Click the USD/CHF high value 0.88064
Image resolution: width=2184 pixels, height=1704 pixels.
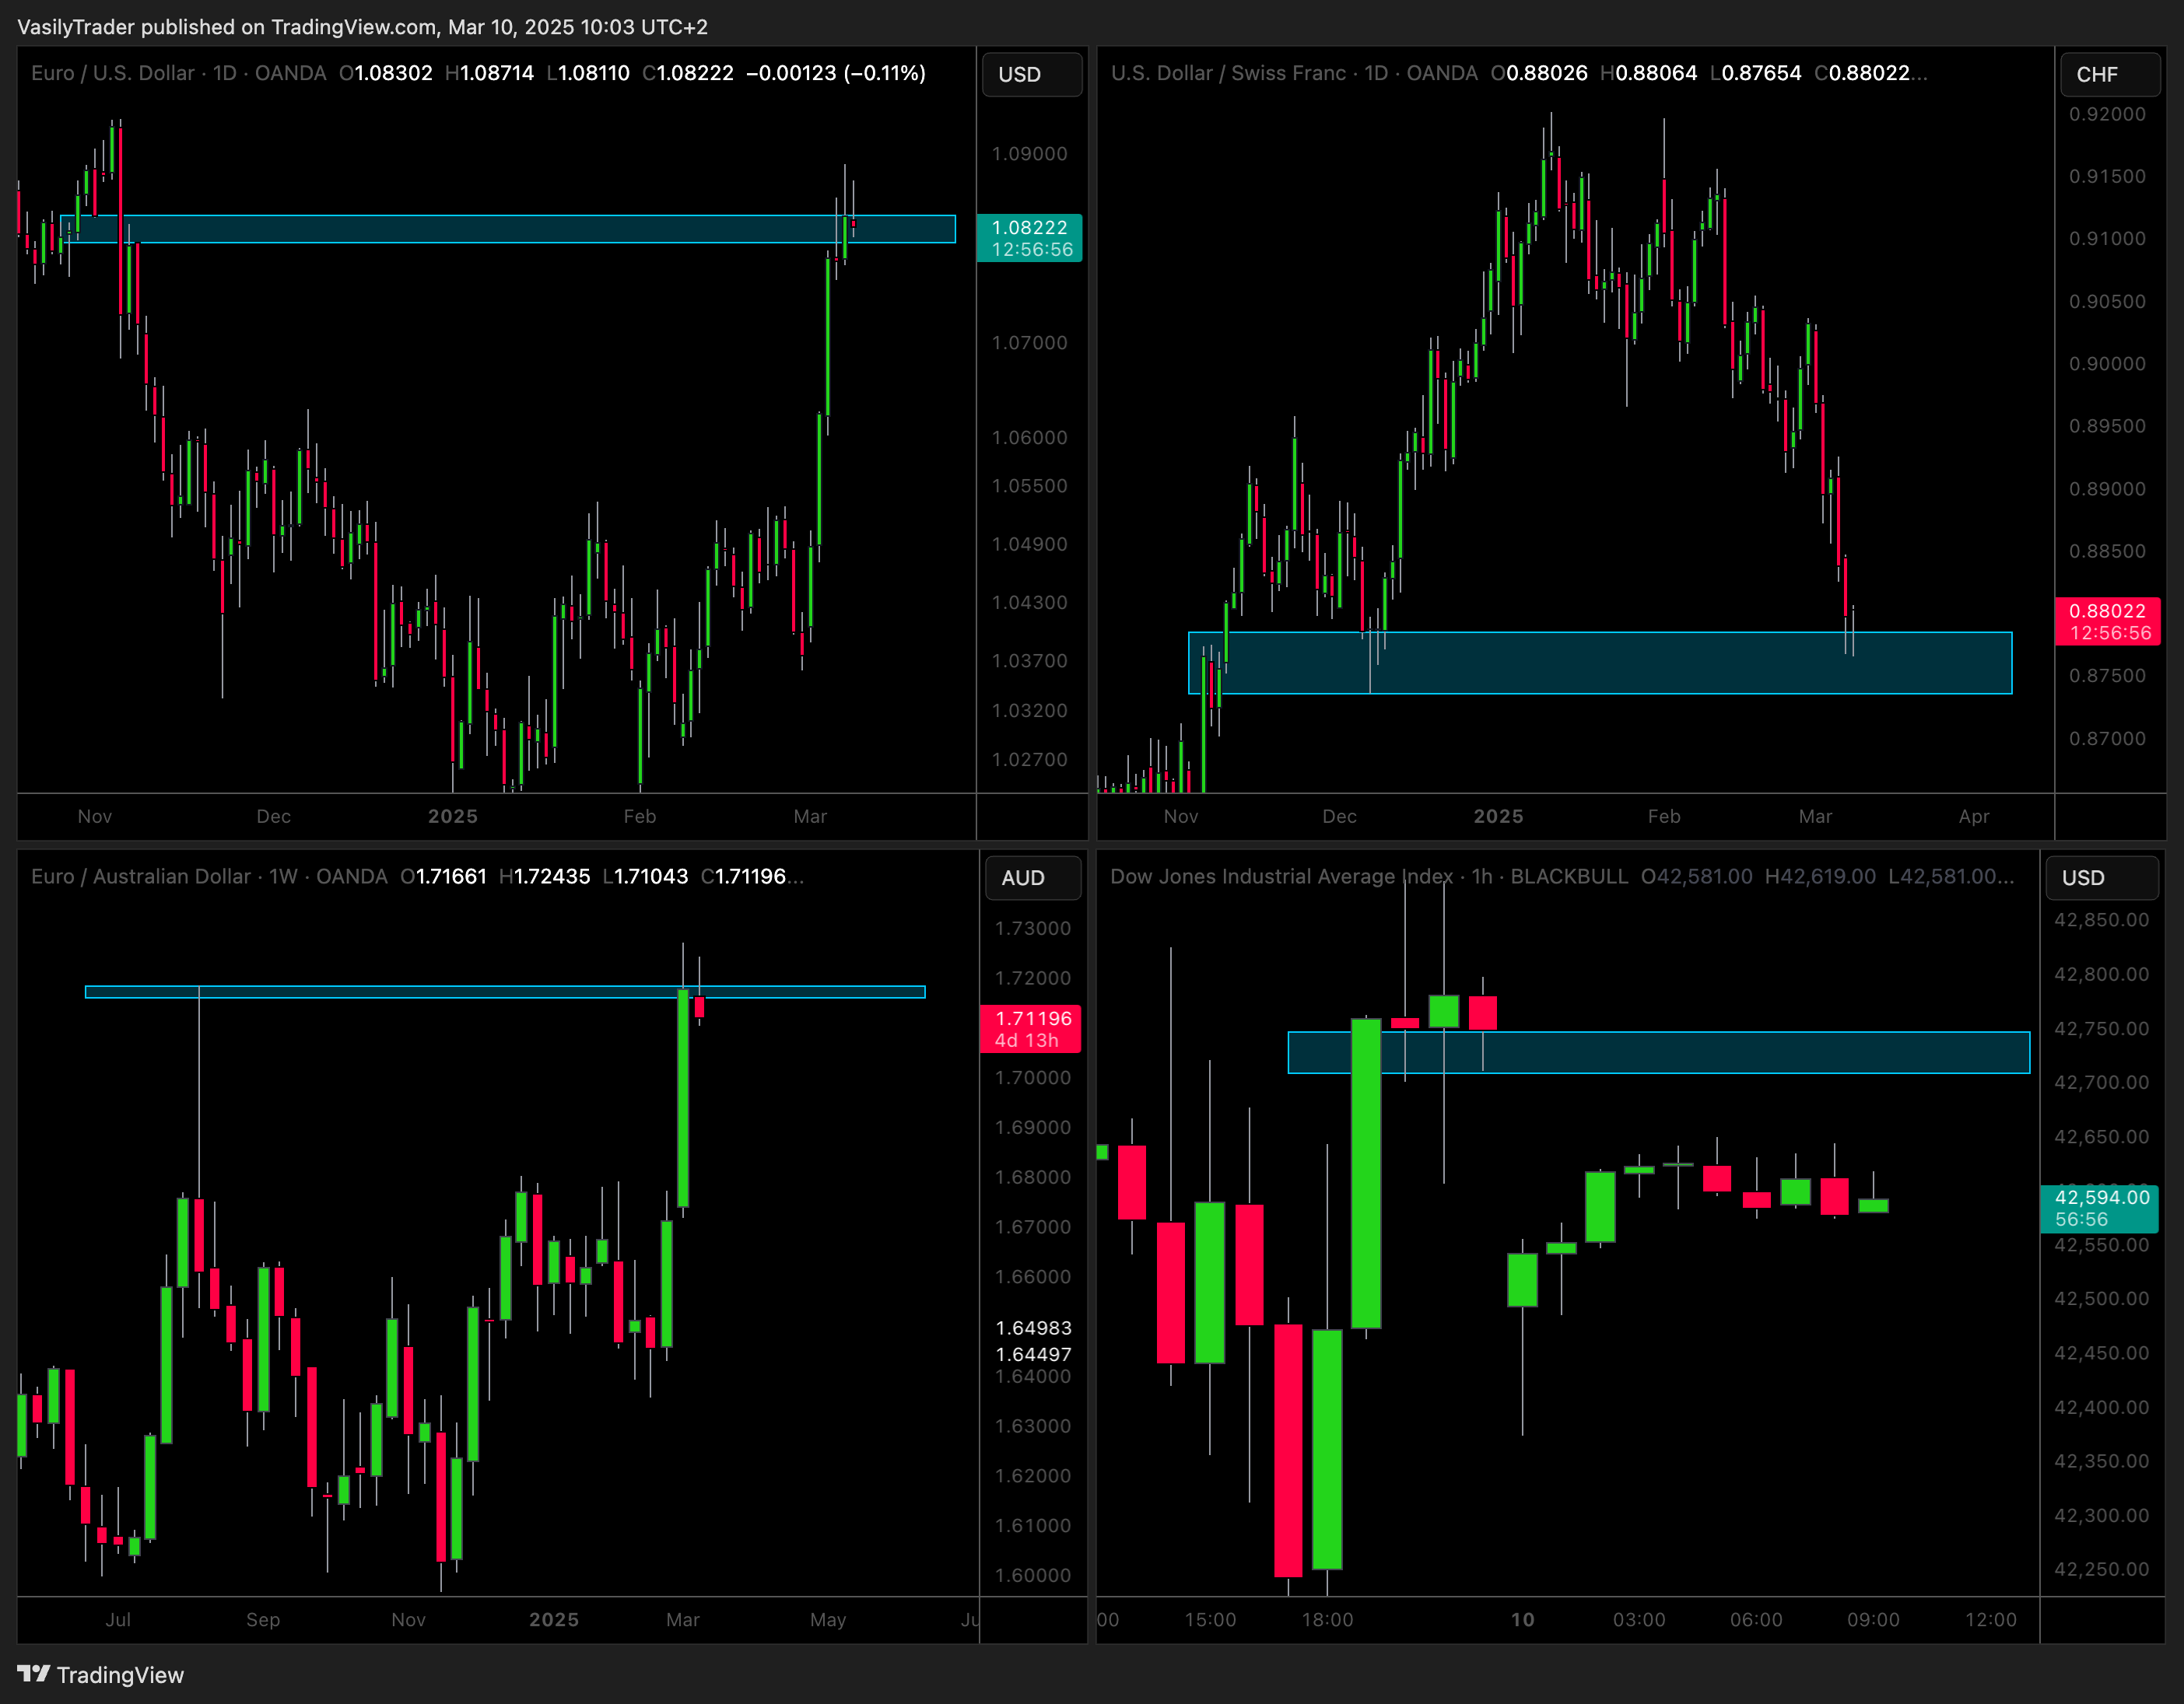coord(1657,73)
